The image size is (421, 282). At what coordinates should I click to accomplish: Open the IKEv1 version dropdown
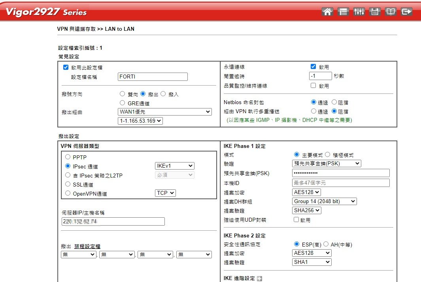coord(174,166)
